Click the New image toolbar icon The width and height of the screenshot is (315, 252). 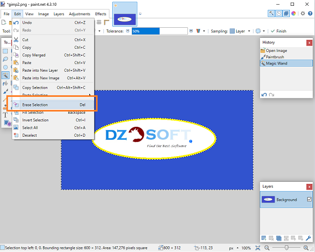(x=4, y=22)
